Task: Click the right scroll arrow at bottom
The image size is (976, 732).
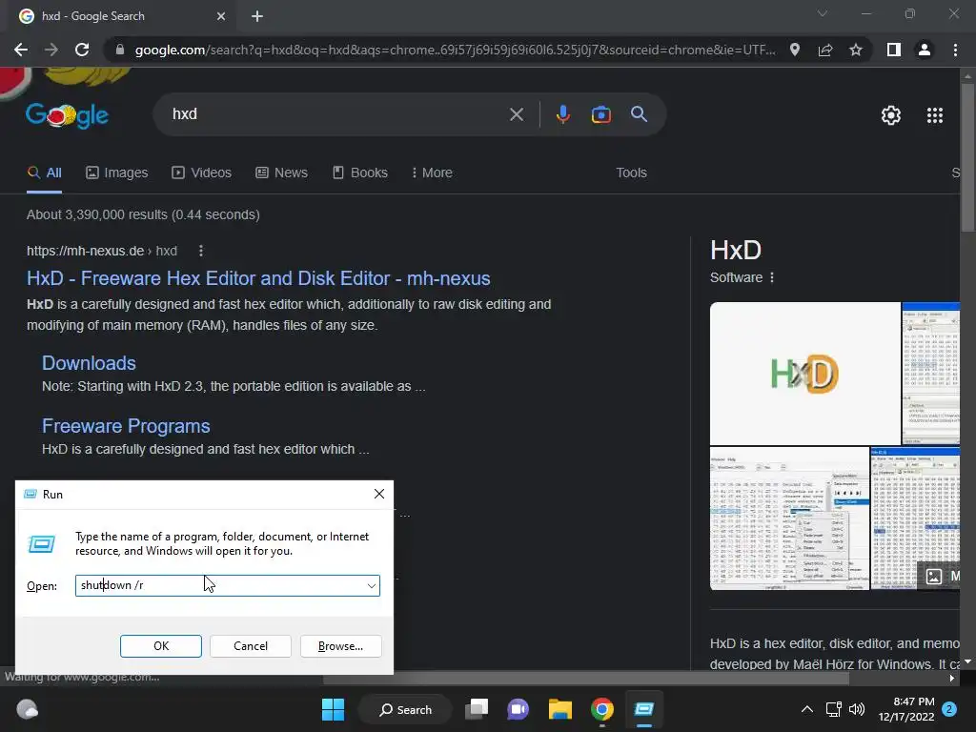Action: click(x=952, y=679)
